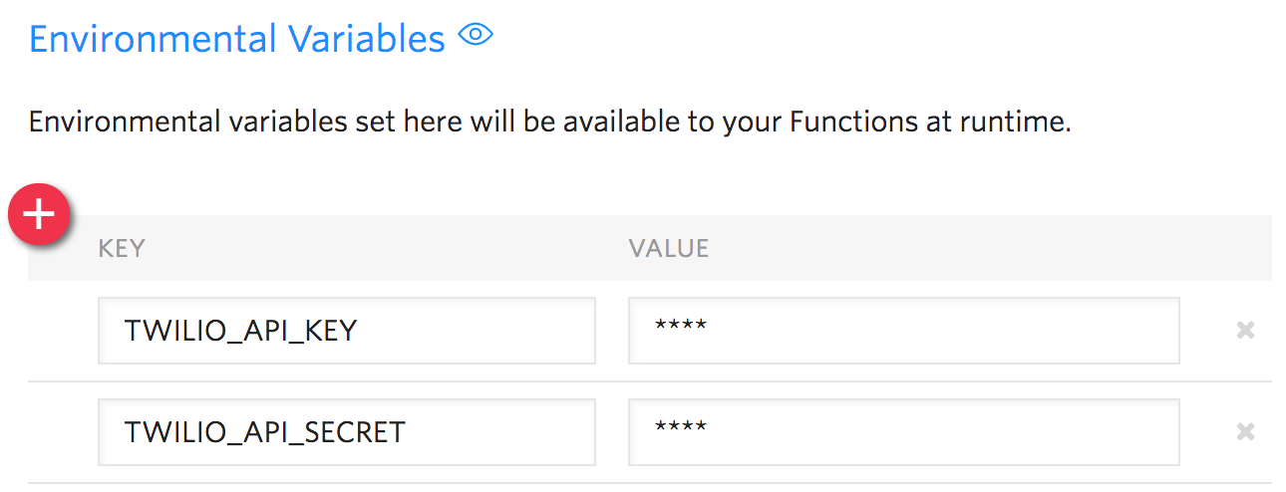Select the masked value for TWILIO_API_KEY
Viewport: 1286px width, 492px height.
coord(904,331)
